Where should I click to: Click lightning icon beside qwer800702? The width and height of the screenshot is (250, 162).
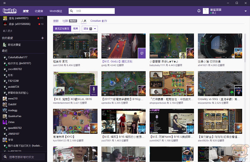tap(5, 128)
